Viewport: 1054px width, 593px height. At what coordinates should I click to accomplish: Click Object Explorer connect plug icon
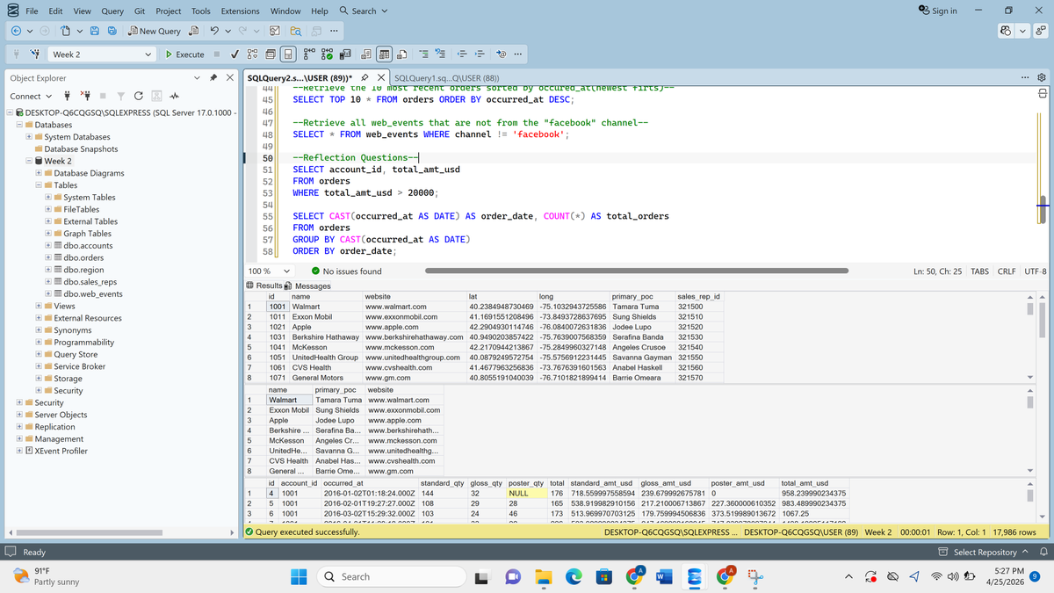coord(65,96)
